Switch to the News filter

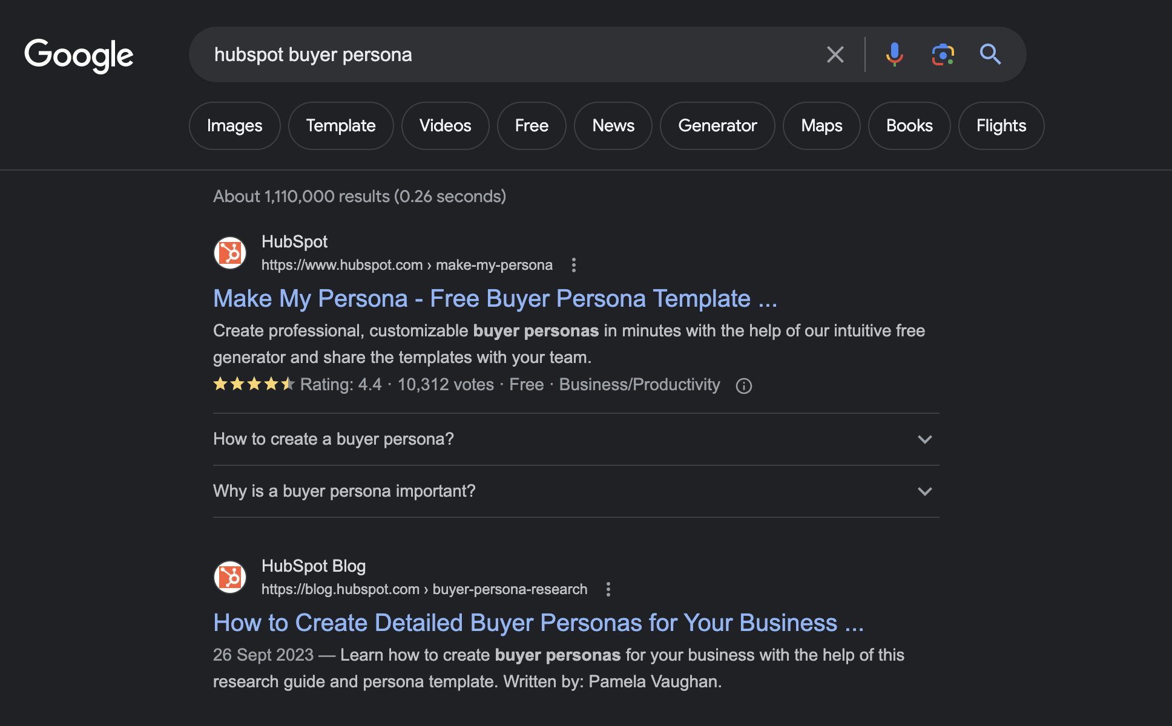[x=613, y=126]
